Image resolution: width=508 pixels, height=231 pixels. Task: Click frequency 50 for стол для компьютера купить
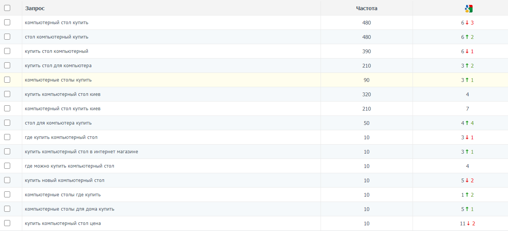point(367,123)
